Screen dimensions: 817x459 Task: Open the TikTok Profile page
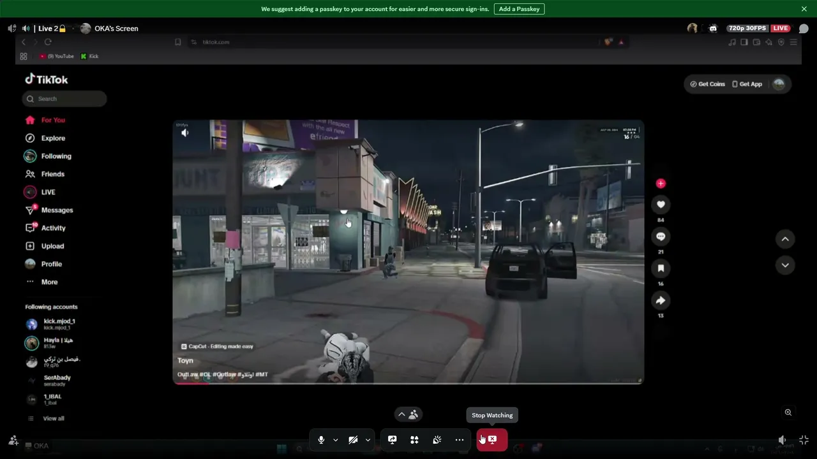click(x=43, y=264)
